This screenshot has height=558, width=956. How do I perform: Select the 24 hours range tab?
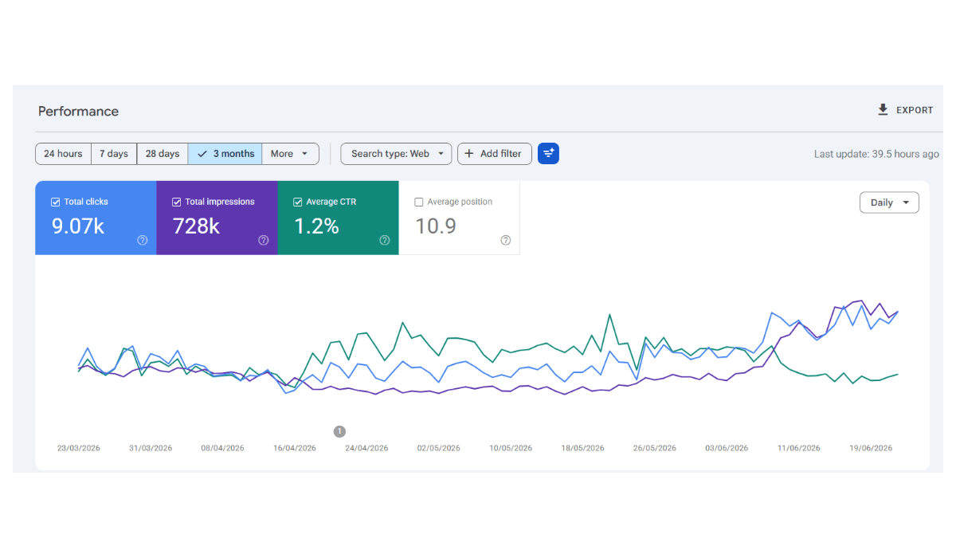(63, 154)
